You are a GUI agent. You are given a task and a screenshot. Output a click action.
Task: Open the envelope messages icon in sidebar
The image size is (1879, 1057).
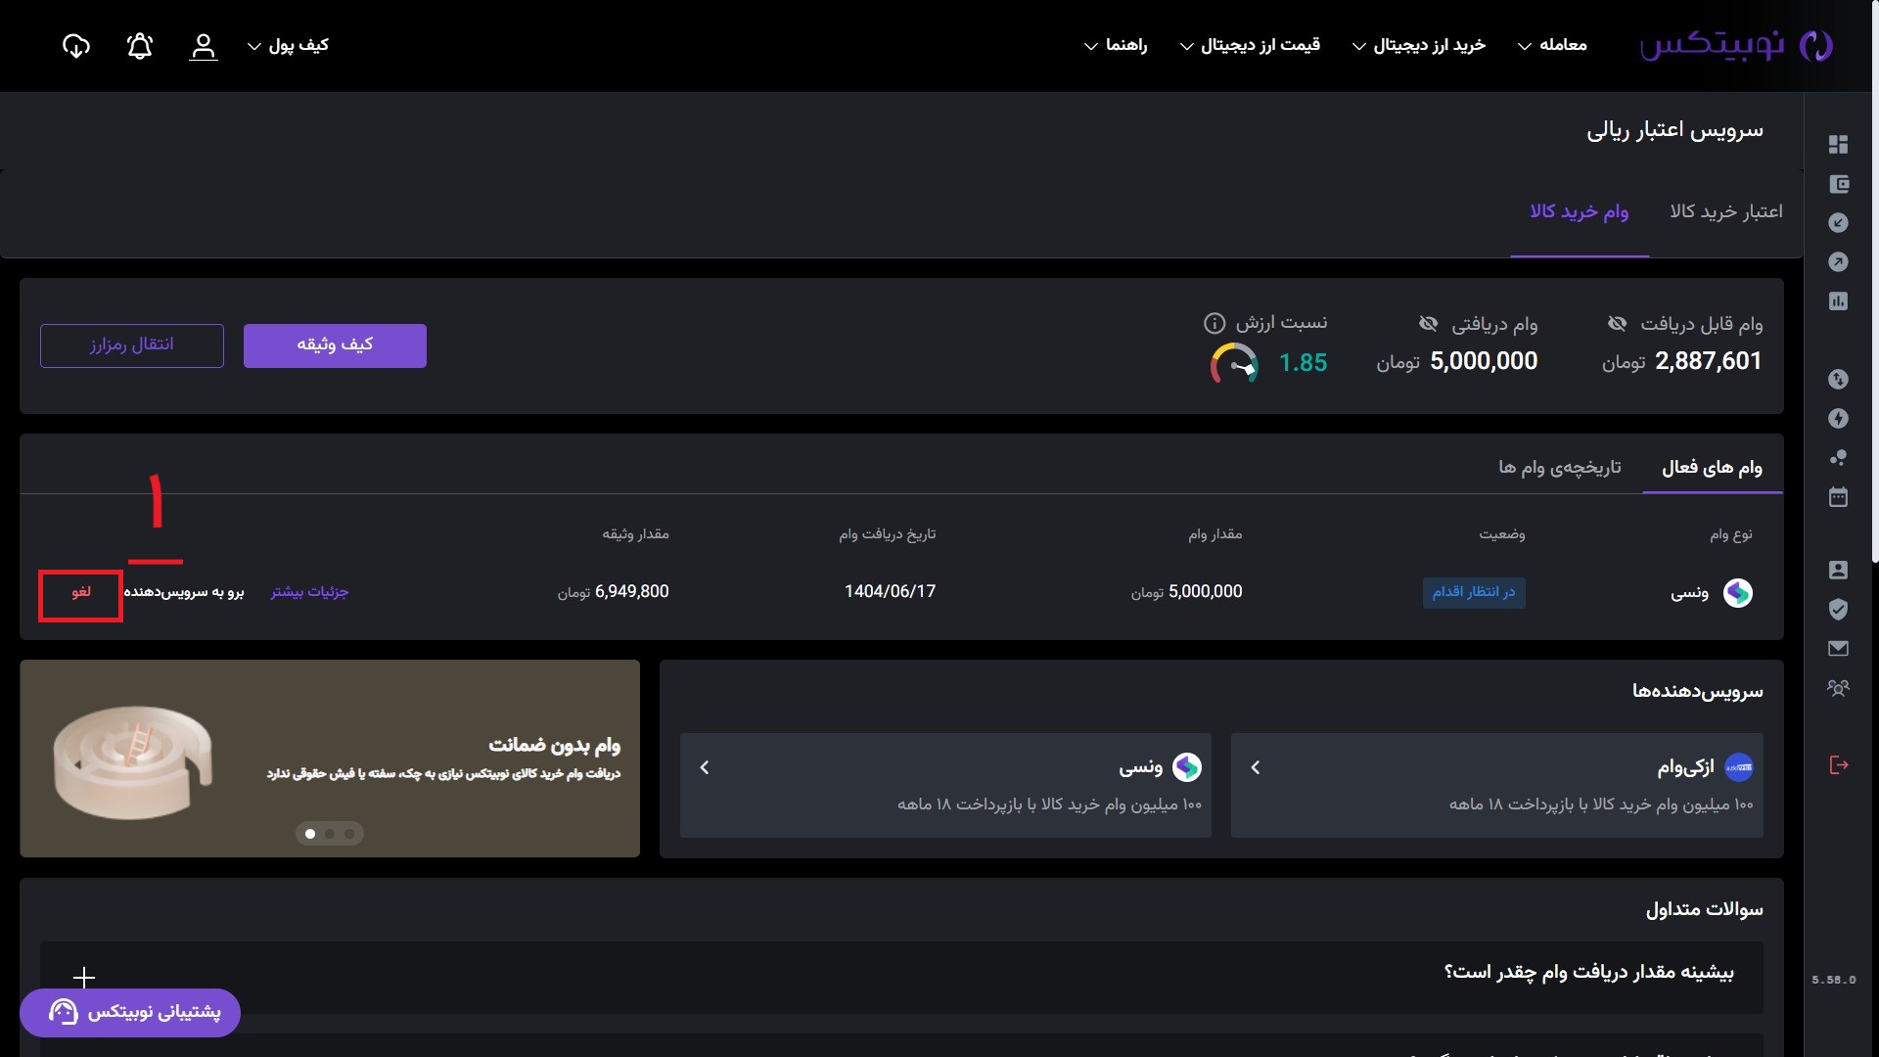point(1838,648)
